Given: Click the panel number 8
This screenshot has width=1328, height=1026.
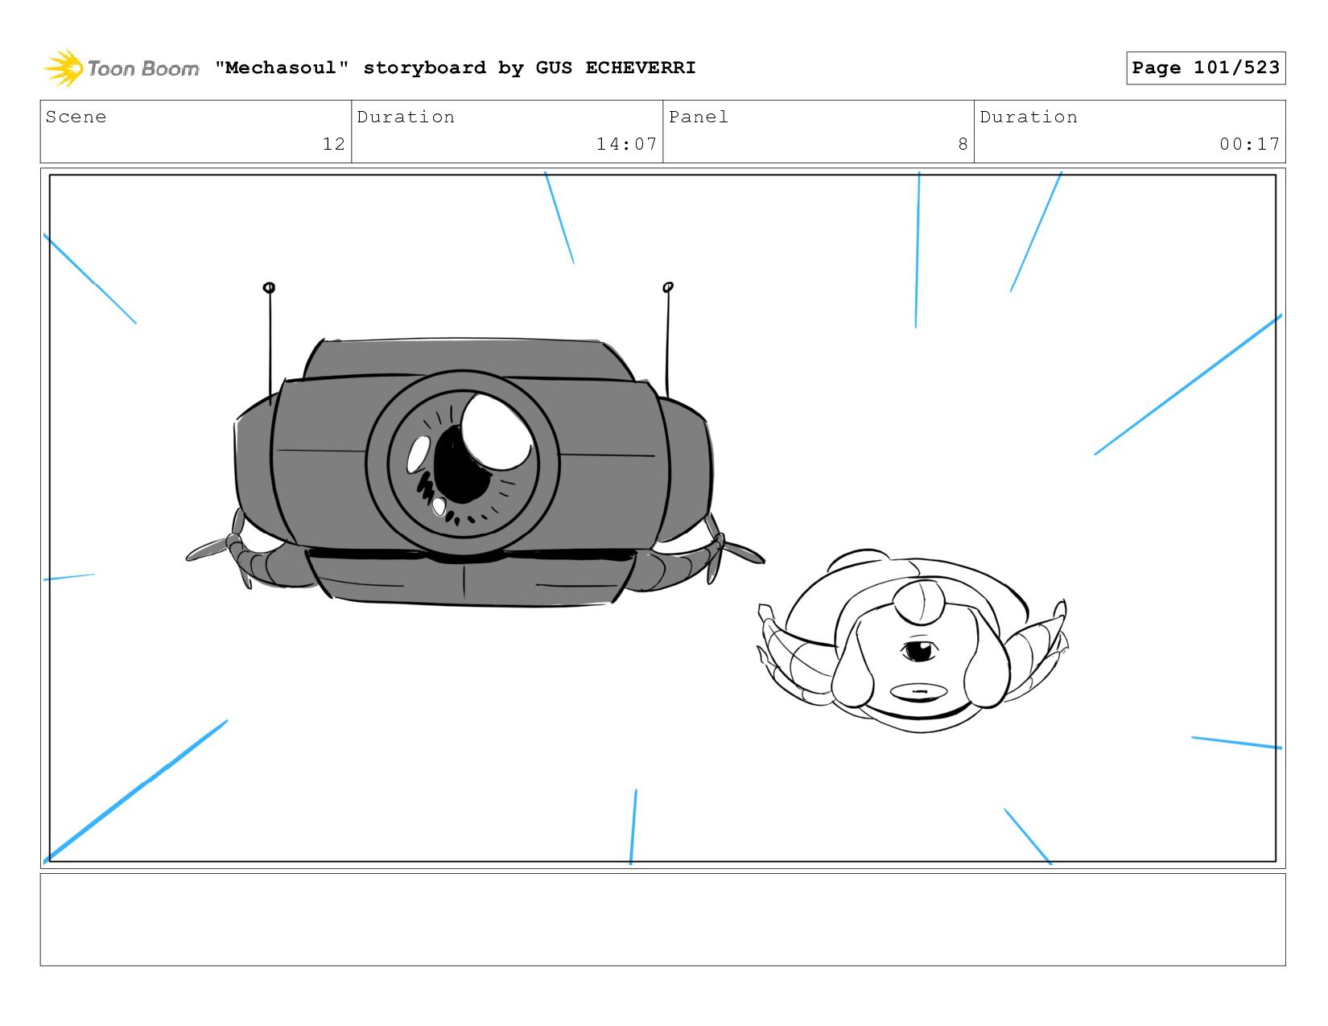Looking at the screenshot, I should [963, 144].
